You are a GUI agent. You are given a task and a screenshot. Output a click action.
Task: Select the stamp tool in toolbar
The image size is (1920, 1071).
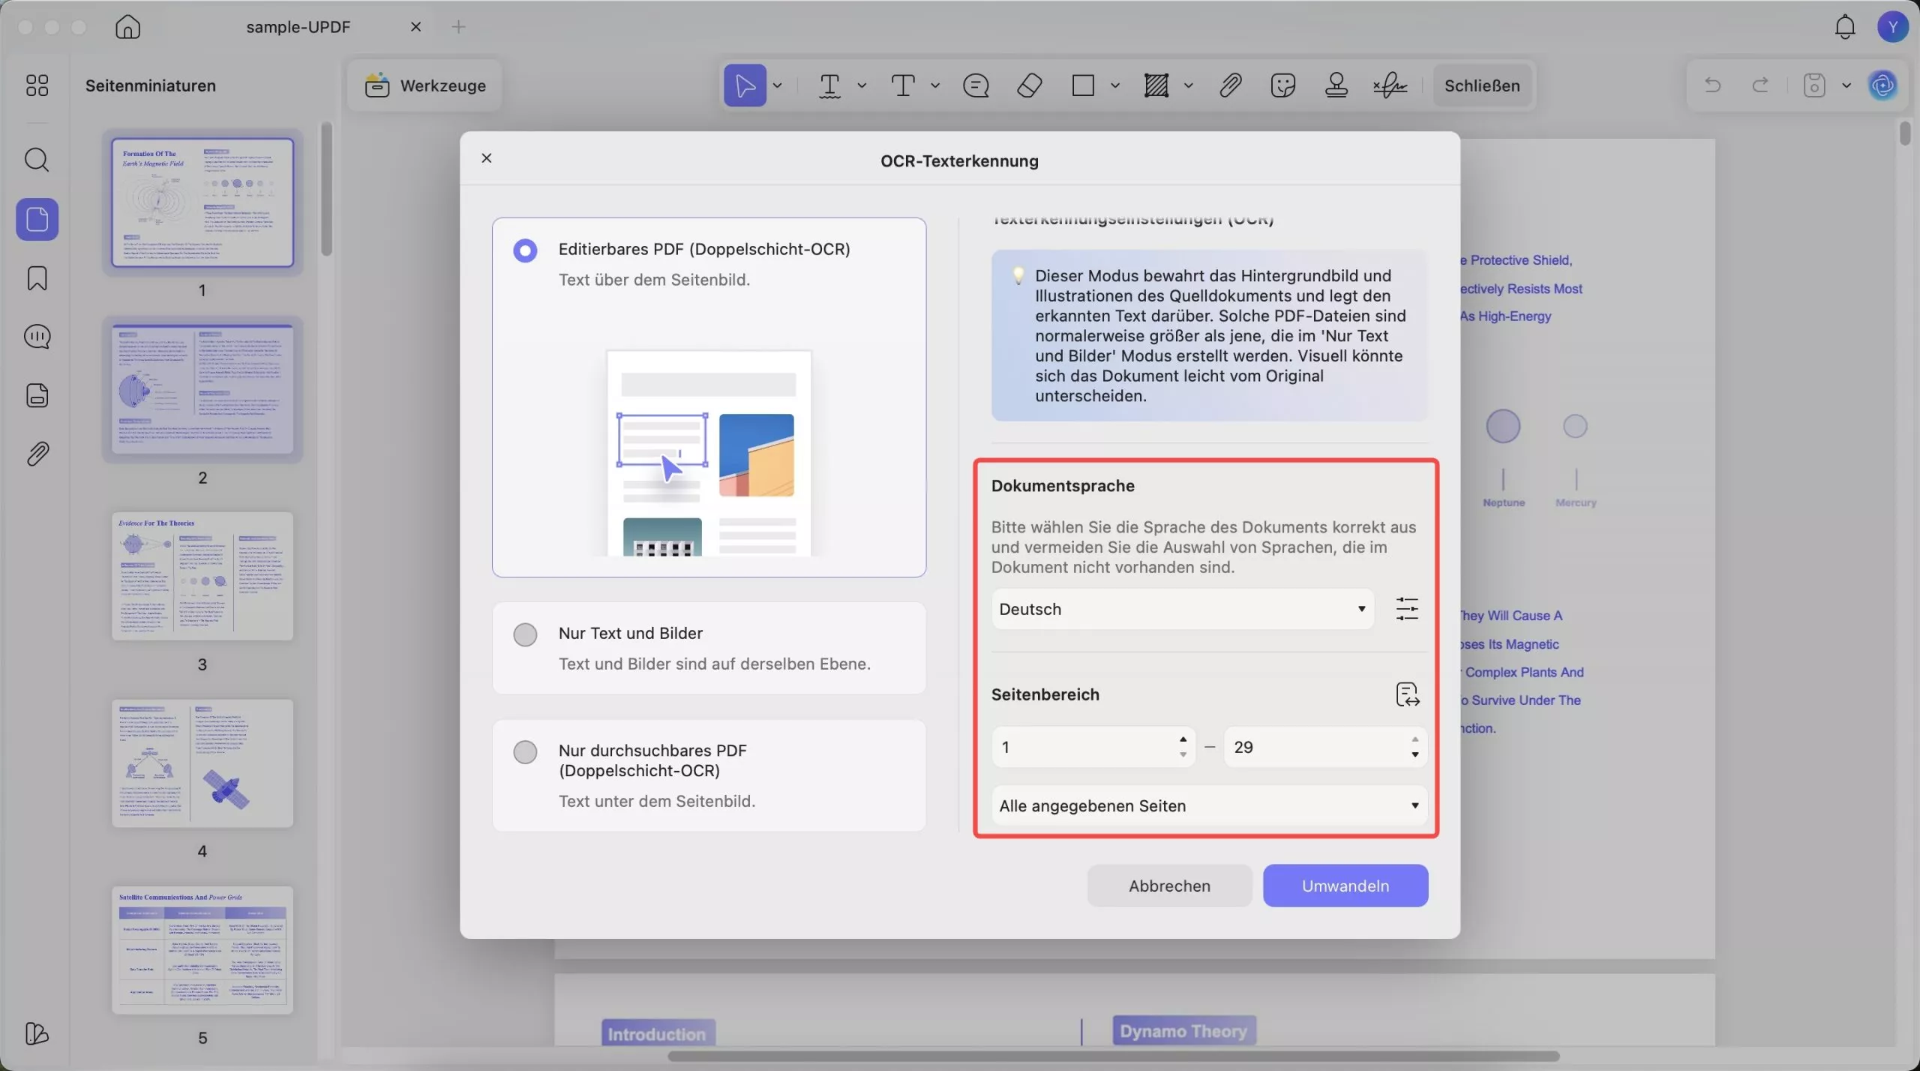coord(1336,85)
